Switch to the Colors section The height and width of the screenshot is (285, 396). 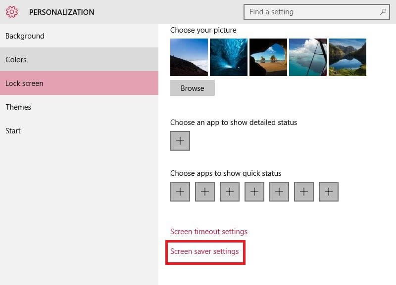click(x=79, y=59)
